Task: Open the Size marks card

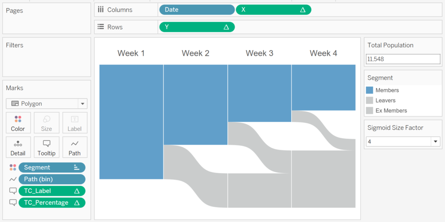Action: pyautogui.click(x=46, y=123)
